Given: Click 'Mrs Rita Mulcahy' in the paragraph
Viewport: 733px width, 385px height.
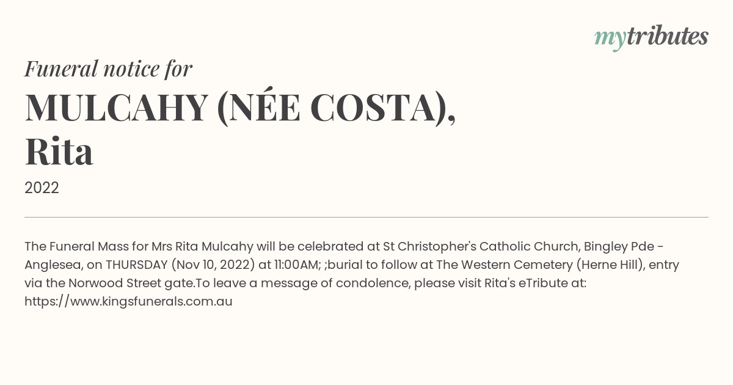Looking at the screenshot, I should pyautogui.click(x=202, y=247).
